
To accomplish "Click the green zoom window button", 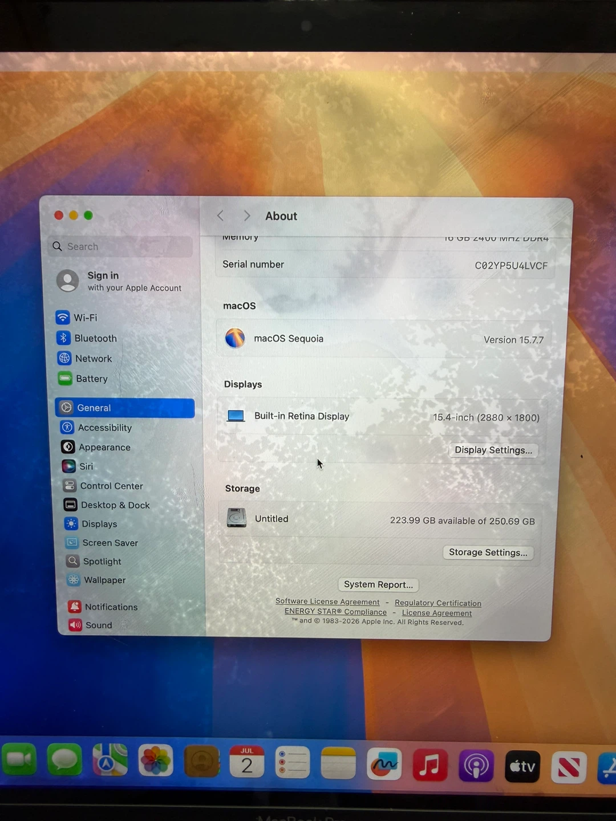I will 88,215.
